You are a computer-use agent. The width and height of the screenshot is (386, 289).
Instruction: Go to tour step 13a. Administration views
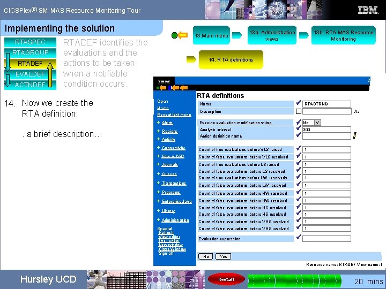[272, 35]
